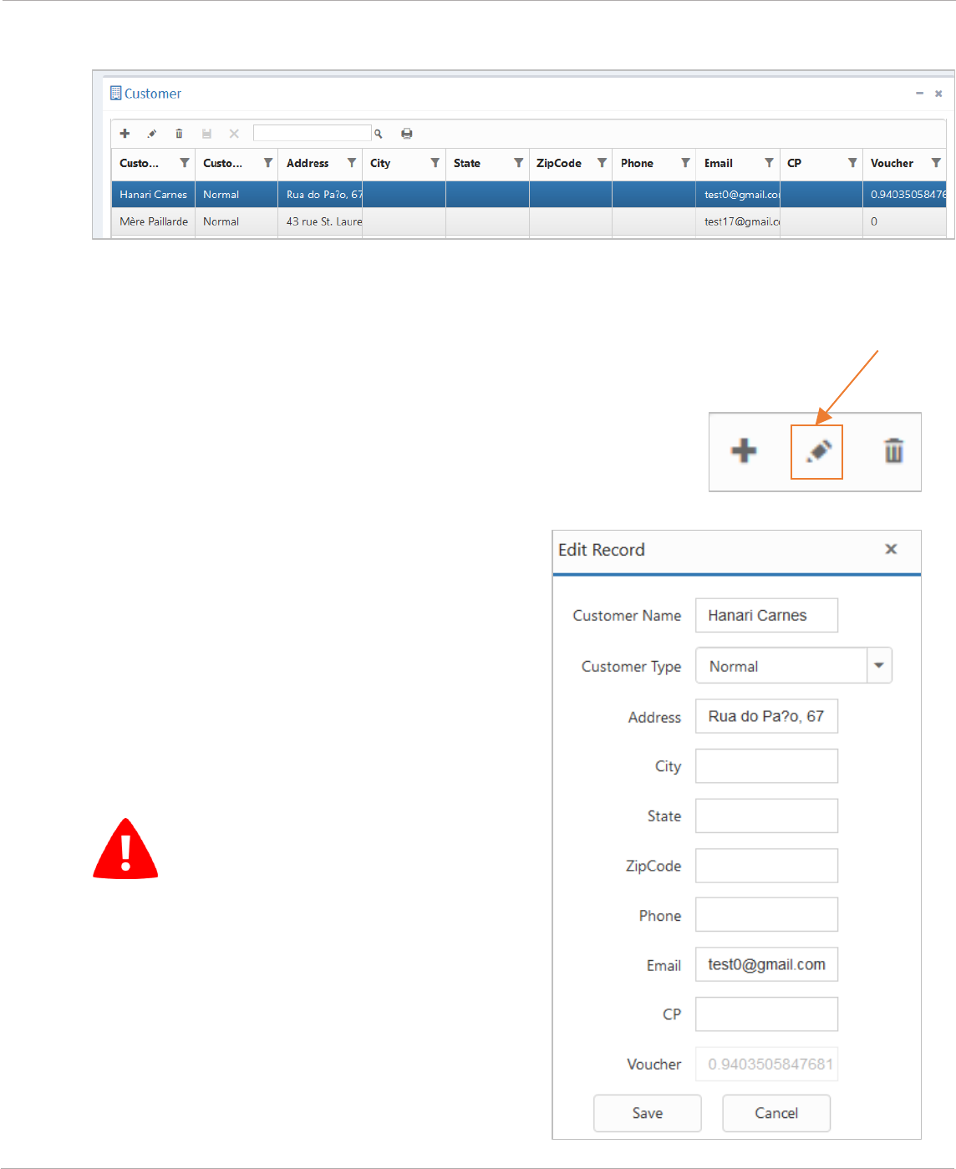The width and height of the screenshot is (956, 1169).
Task: Click the Address input field
Action: 766,716
